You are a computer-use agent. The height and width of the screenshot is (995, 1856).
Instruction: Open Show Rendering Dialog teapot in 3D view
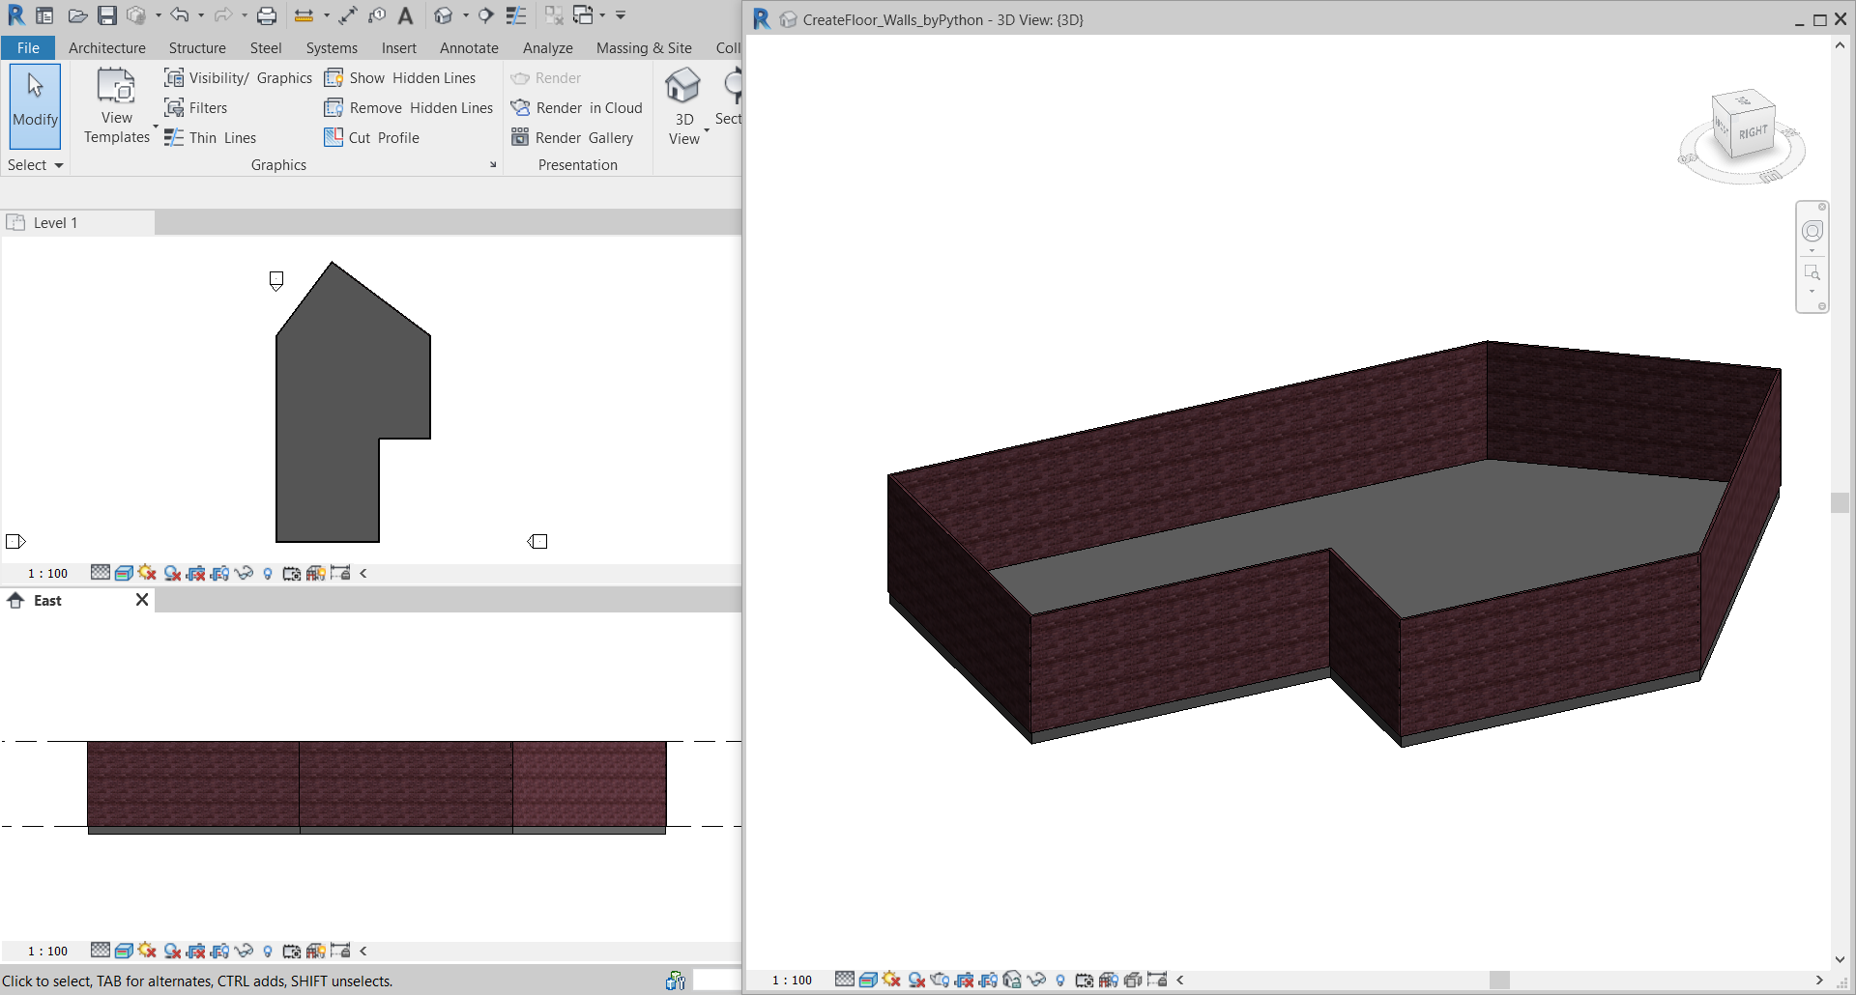(x=941, y=980)
